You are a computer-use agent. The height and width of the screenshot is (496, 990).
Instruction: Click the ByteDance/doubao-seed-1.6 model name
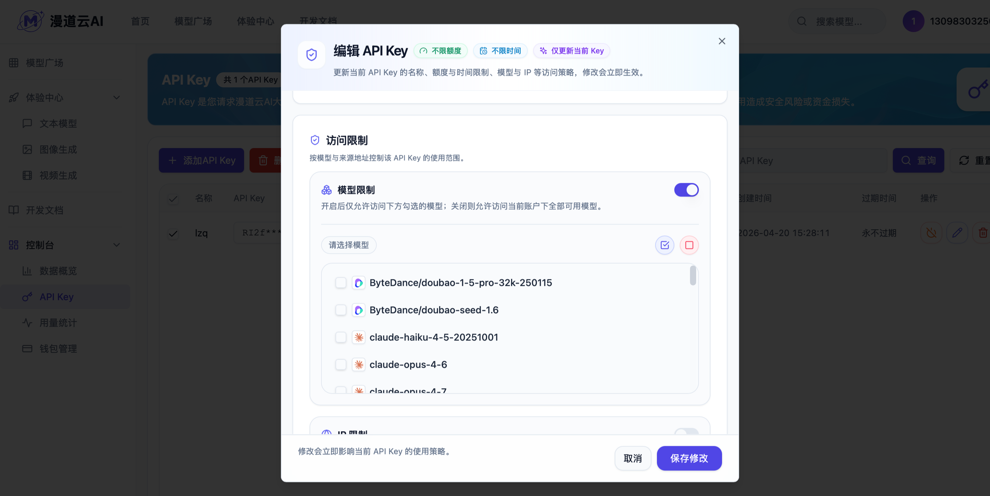[x=434, y=310]
